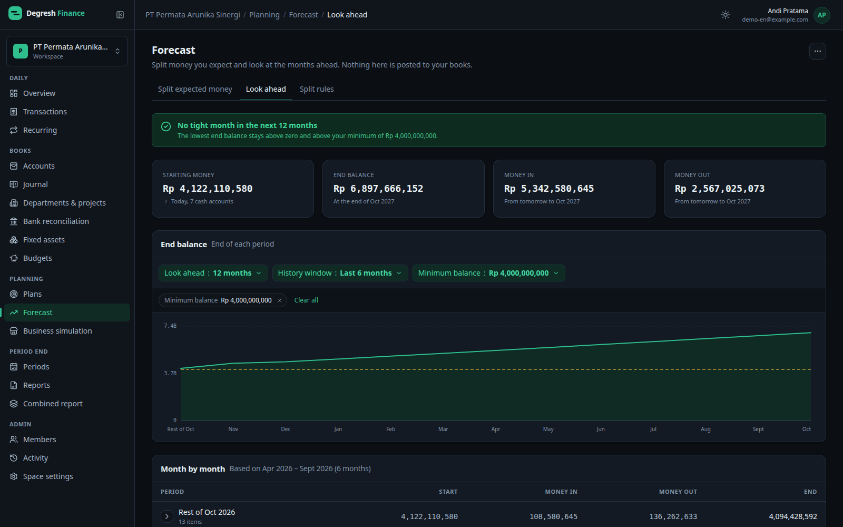
Task: Open the Look ahead 12 months dropdown
Action: [x=213, y=273]
